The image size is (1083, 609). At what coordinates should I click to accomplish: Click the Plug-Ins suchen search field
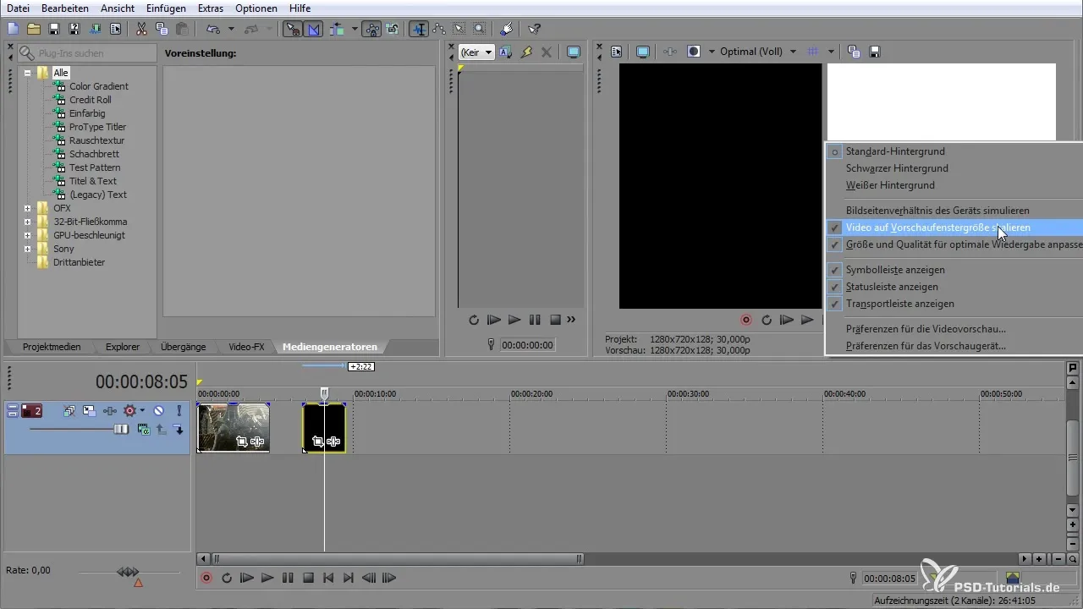point(87,52)
